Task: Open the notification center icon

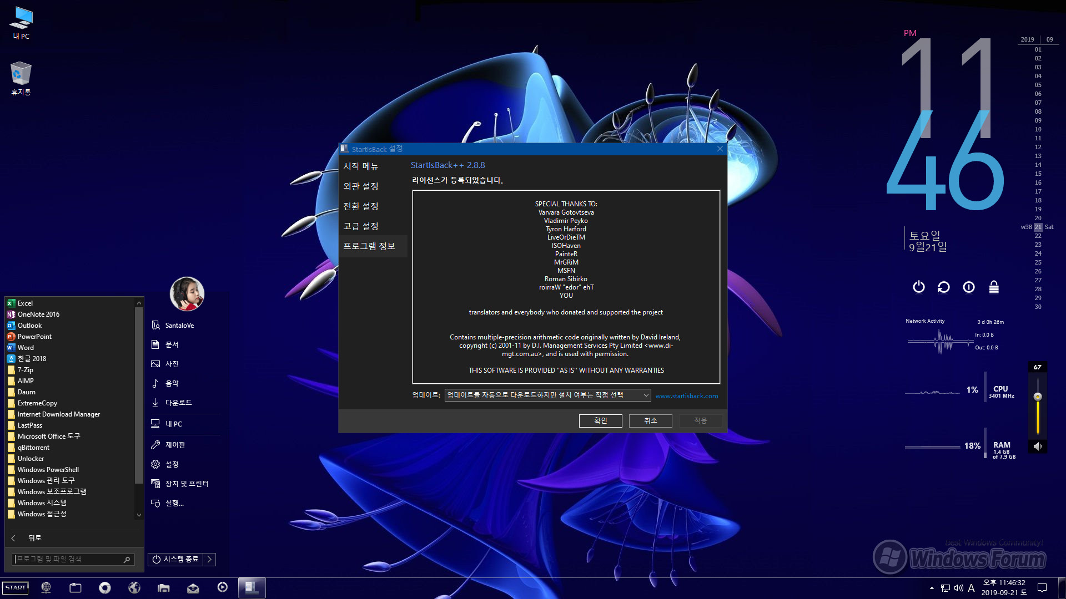Action: 1042,588
